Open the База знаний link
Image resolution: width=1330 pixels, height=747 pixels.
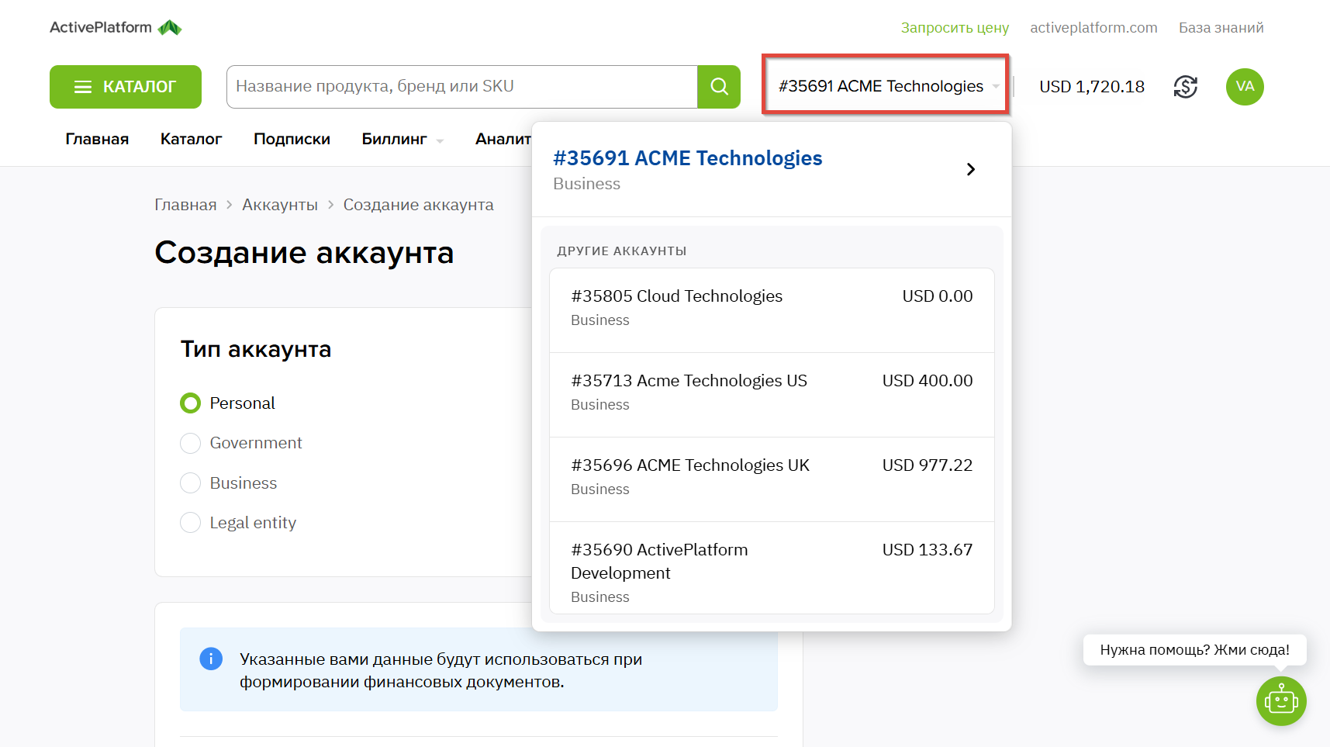[x=1221, y=28]
